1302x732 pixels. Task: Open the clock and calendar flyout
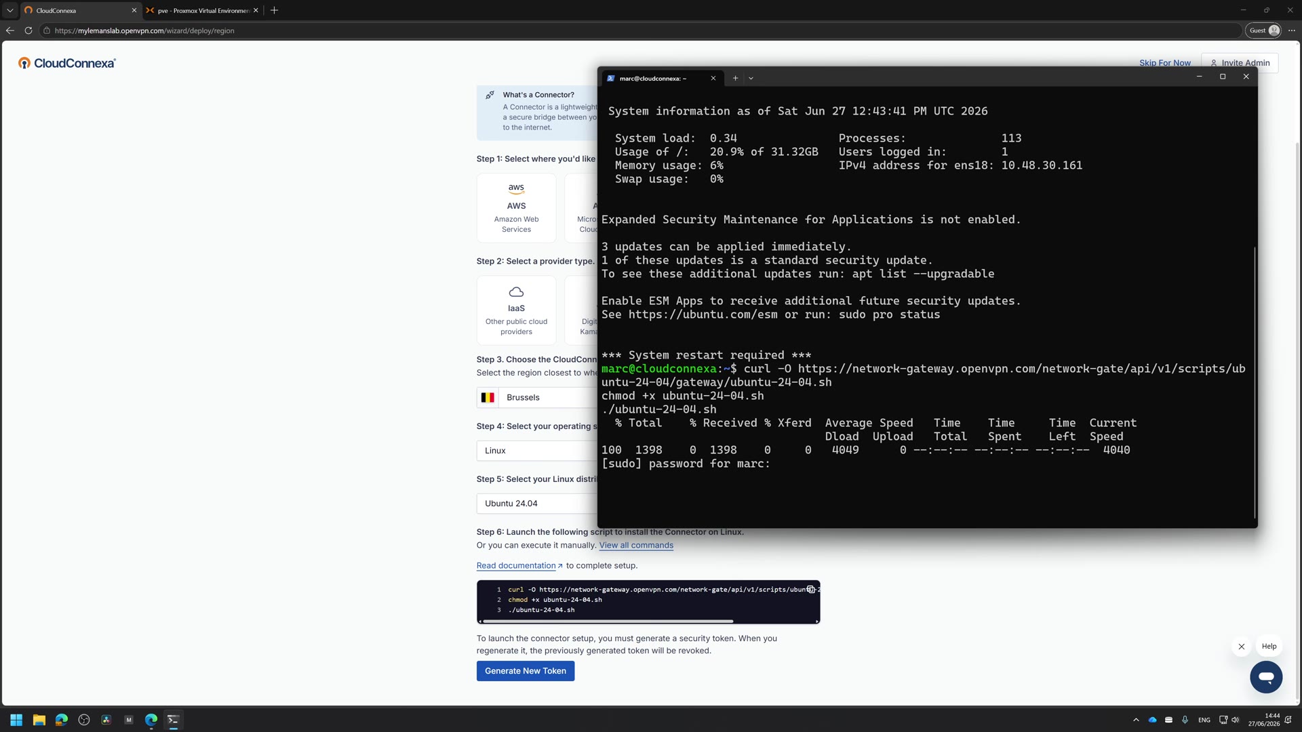point(1263,720)
